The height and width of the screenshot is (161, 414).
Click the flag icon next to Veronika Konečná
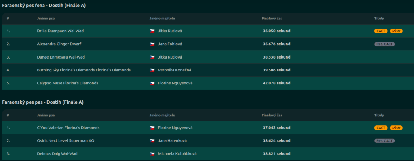[x=152, y=70]
